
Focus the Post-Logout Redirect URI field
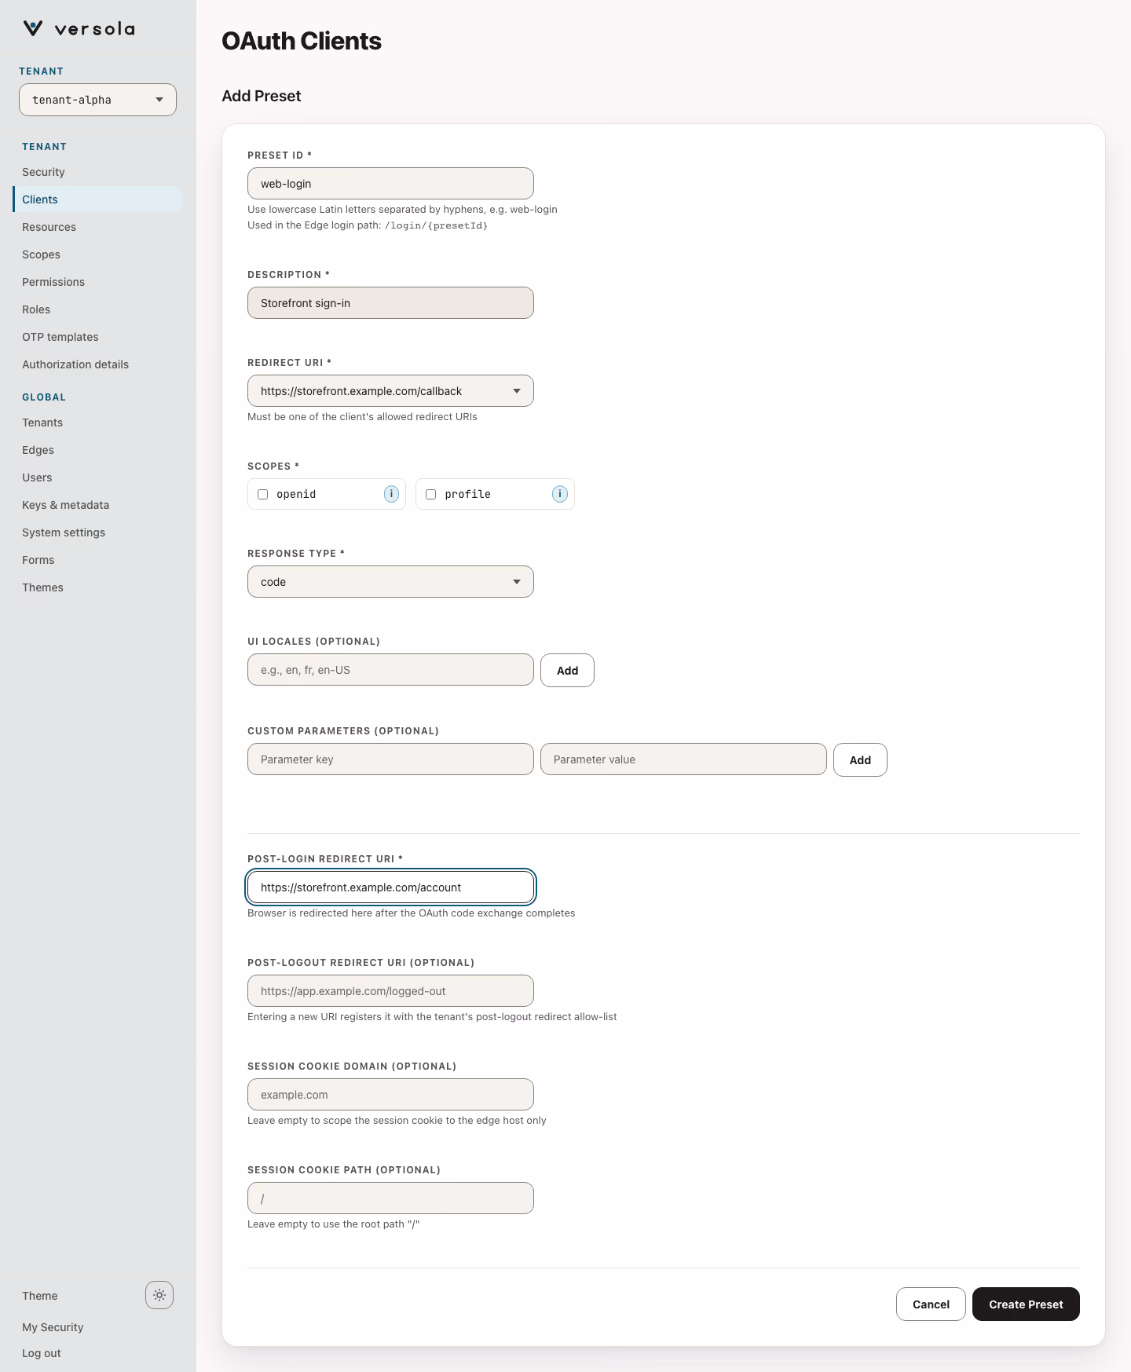(390, 991)
